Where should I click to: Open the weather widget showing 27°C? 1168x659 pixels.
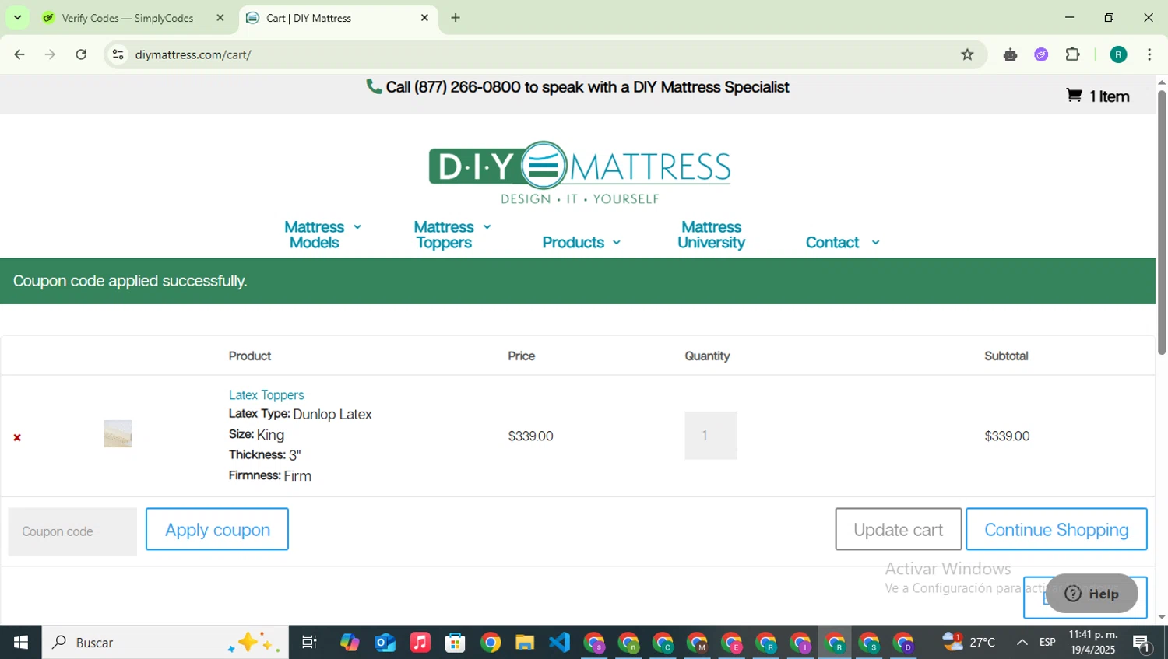tap(969, 642)
